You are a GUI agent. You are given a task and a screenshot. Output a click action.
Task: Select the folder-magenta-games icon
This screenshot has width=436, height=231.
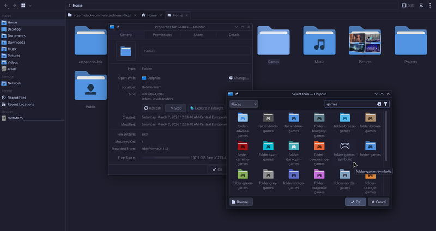[x=319, y=174]
